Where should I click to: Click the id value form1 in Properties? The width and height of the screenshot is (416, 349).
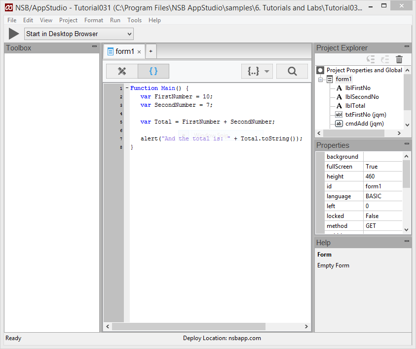383,186
